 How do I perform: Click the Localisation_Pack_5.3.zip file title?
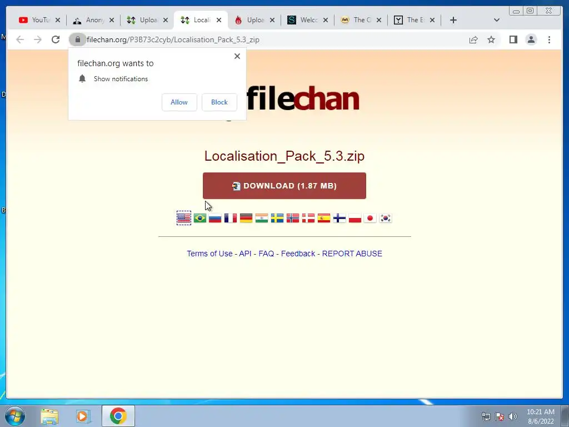(x=284, y=156)
